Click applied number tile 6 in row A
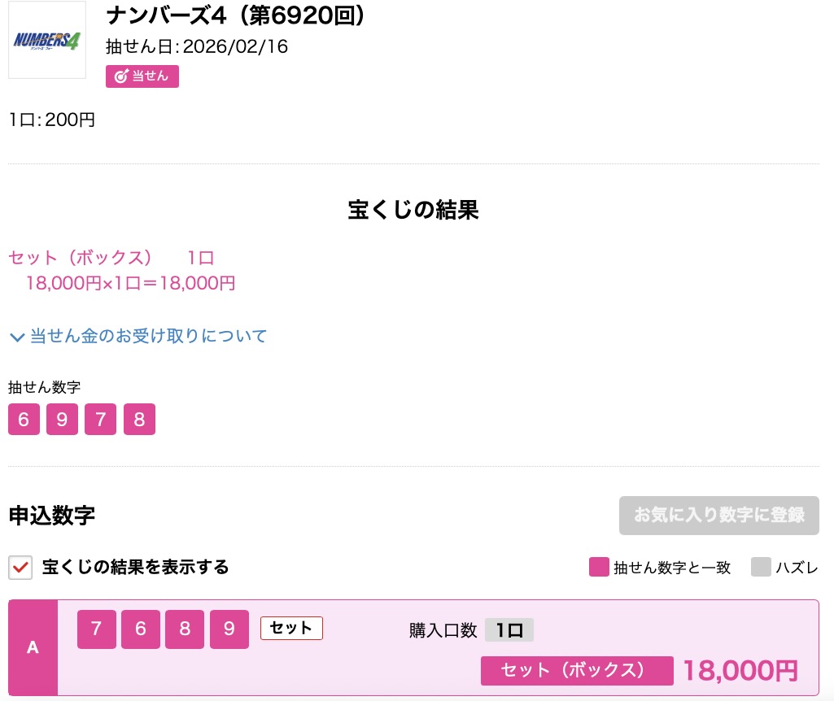 coord(141,629)
